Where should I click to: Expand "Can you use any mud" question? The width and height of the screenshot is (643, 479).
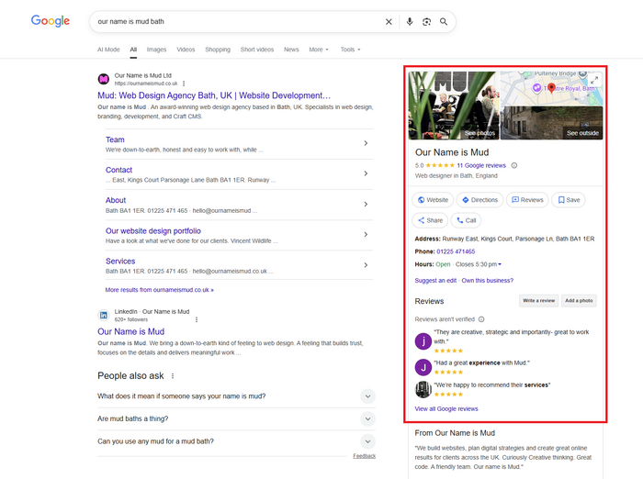tap(367, 441)
